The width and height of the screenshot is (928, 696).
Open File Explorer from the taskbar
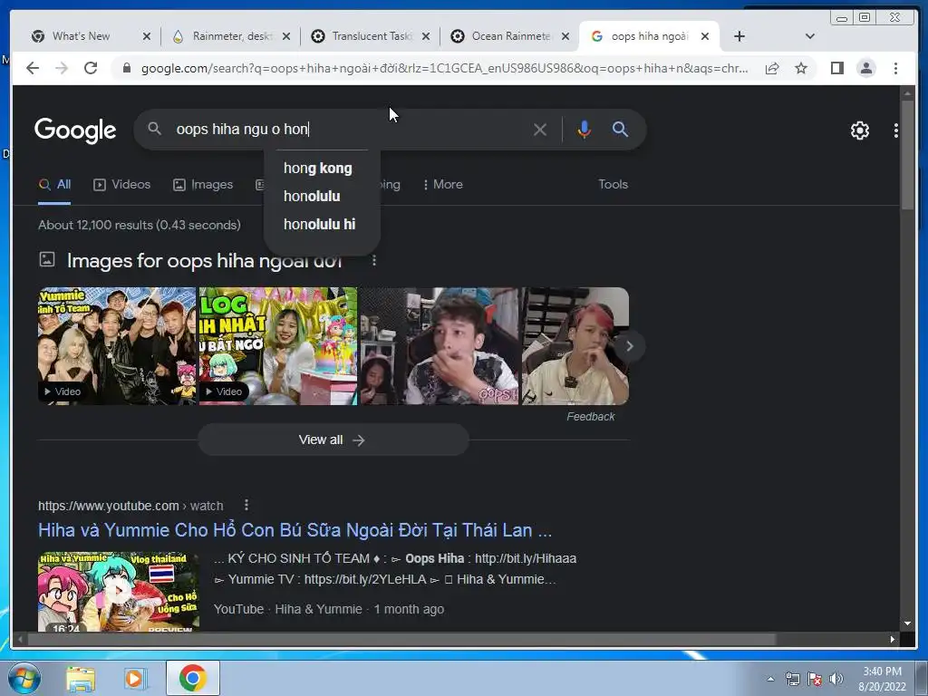click(x=81, y=679)
